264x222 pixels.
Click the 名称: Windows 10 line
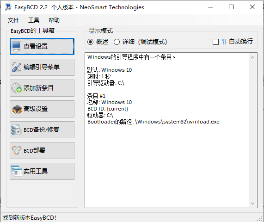coord(110,102)
